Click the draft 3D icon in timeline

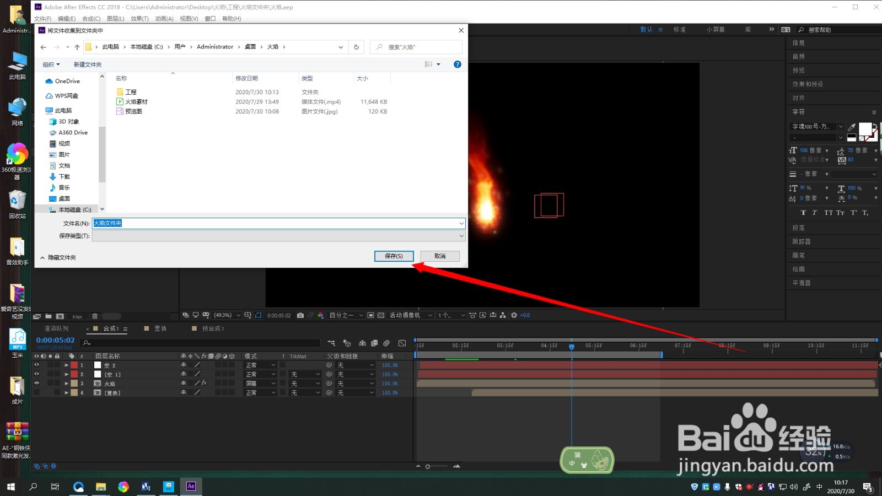pos(347,343)
